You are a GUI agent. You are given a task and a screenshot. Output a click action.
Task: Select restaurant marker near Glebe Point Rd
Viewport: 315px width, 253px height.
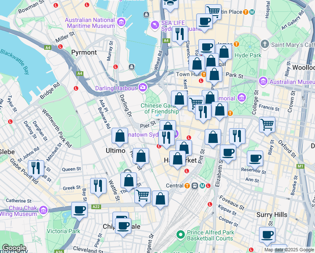[36, 170]
